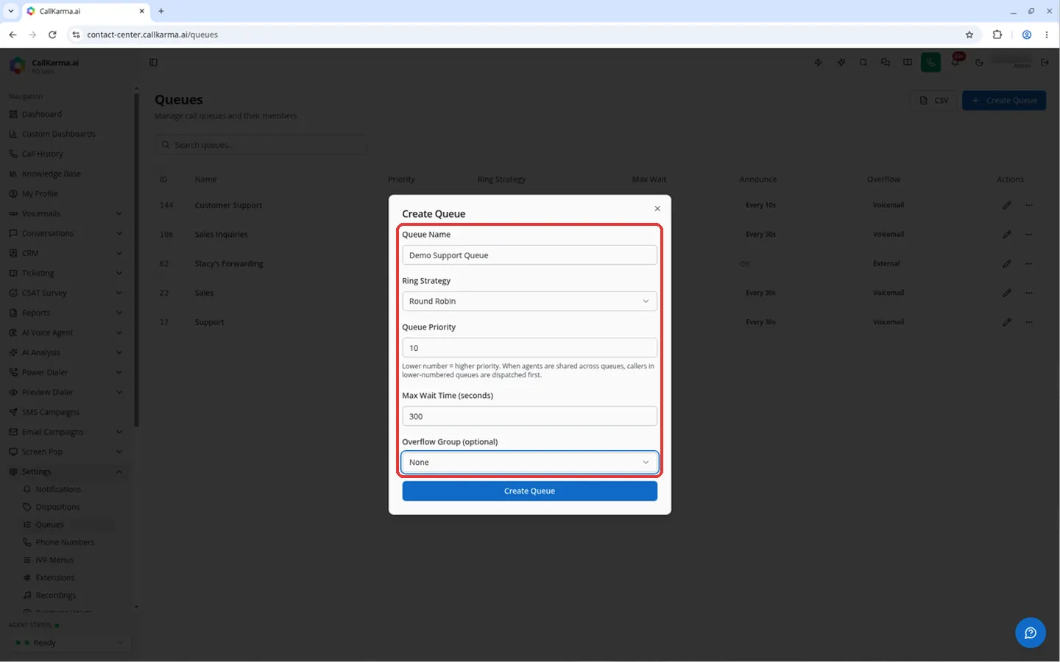Close the Create Queue dialog
The height and width of the screenshot is (662, 1060).
(x=657, y=209)
